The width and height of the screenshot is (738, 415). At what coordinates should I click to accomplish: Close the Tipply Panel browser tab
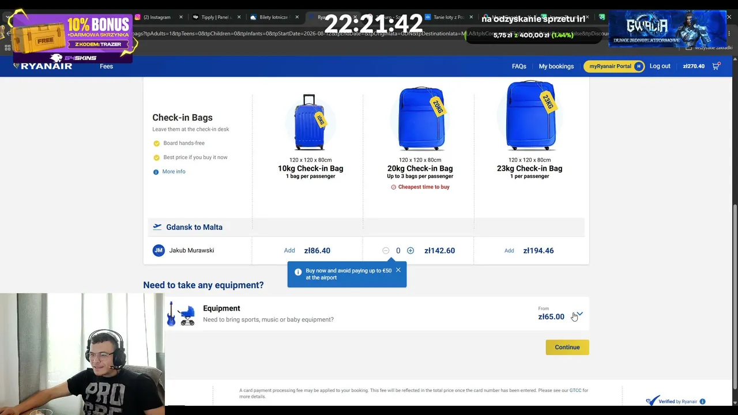[239, 17]
